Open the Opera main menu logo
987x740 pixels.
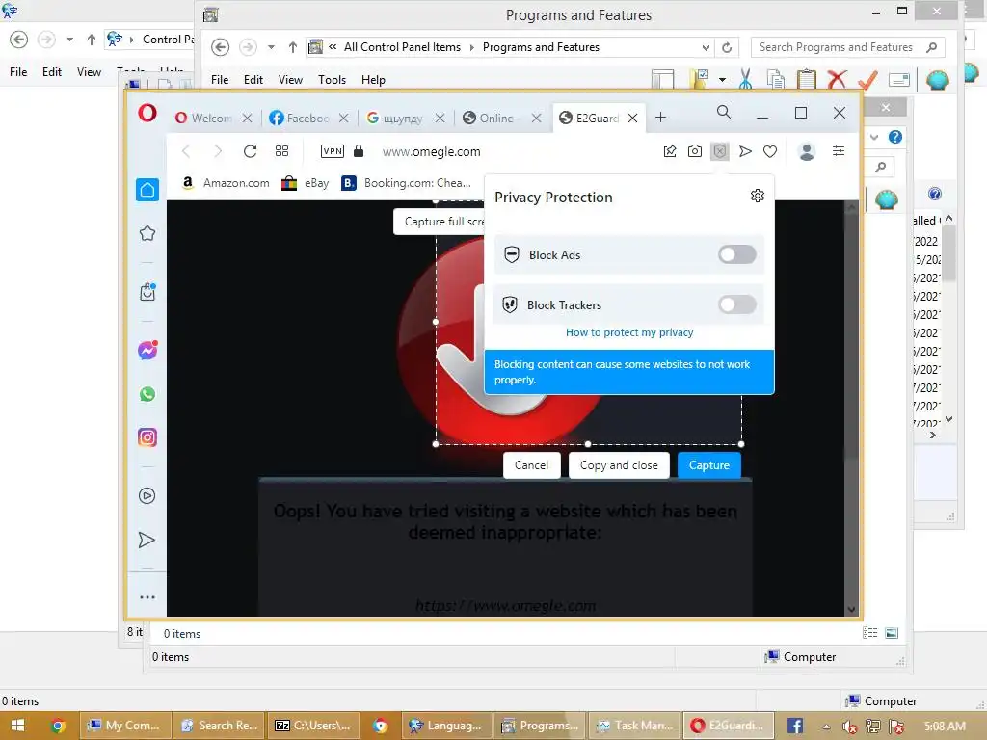point(147,114)
